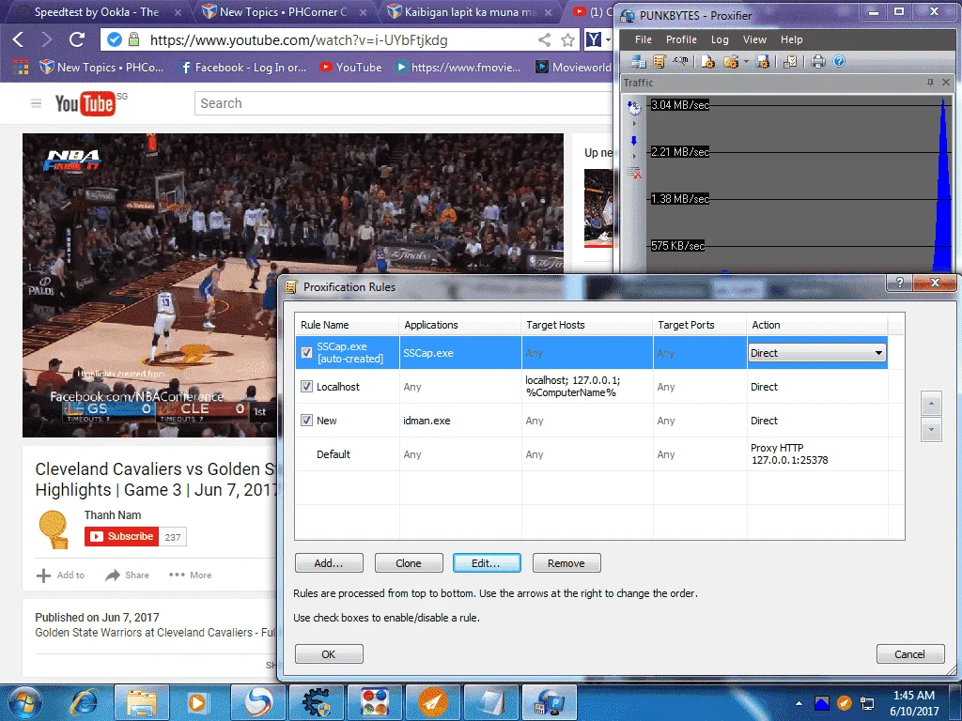This screenshot has width=962, height=721.
Task: Click the clear traffic red-X icon
Action: point(634,173)
